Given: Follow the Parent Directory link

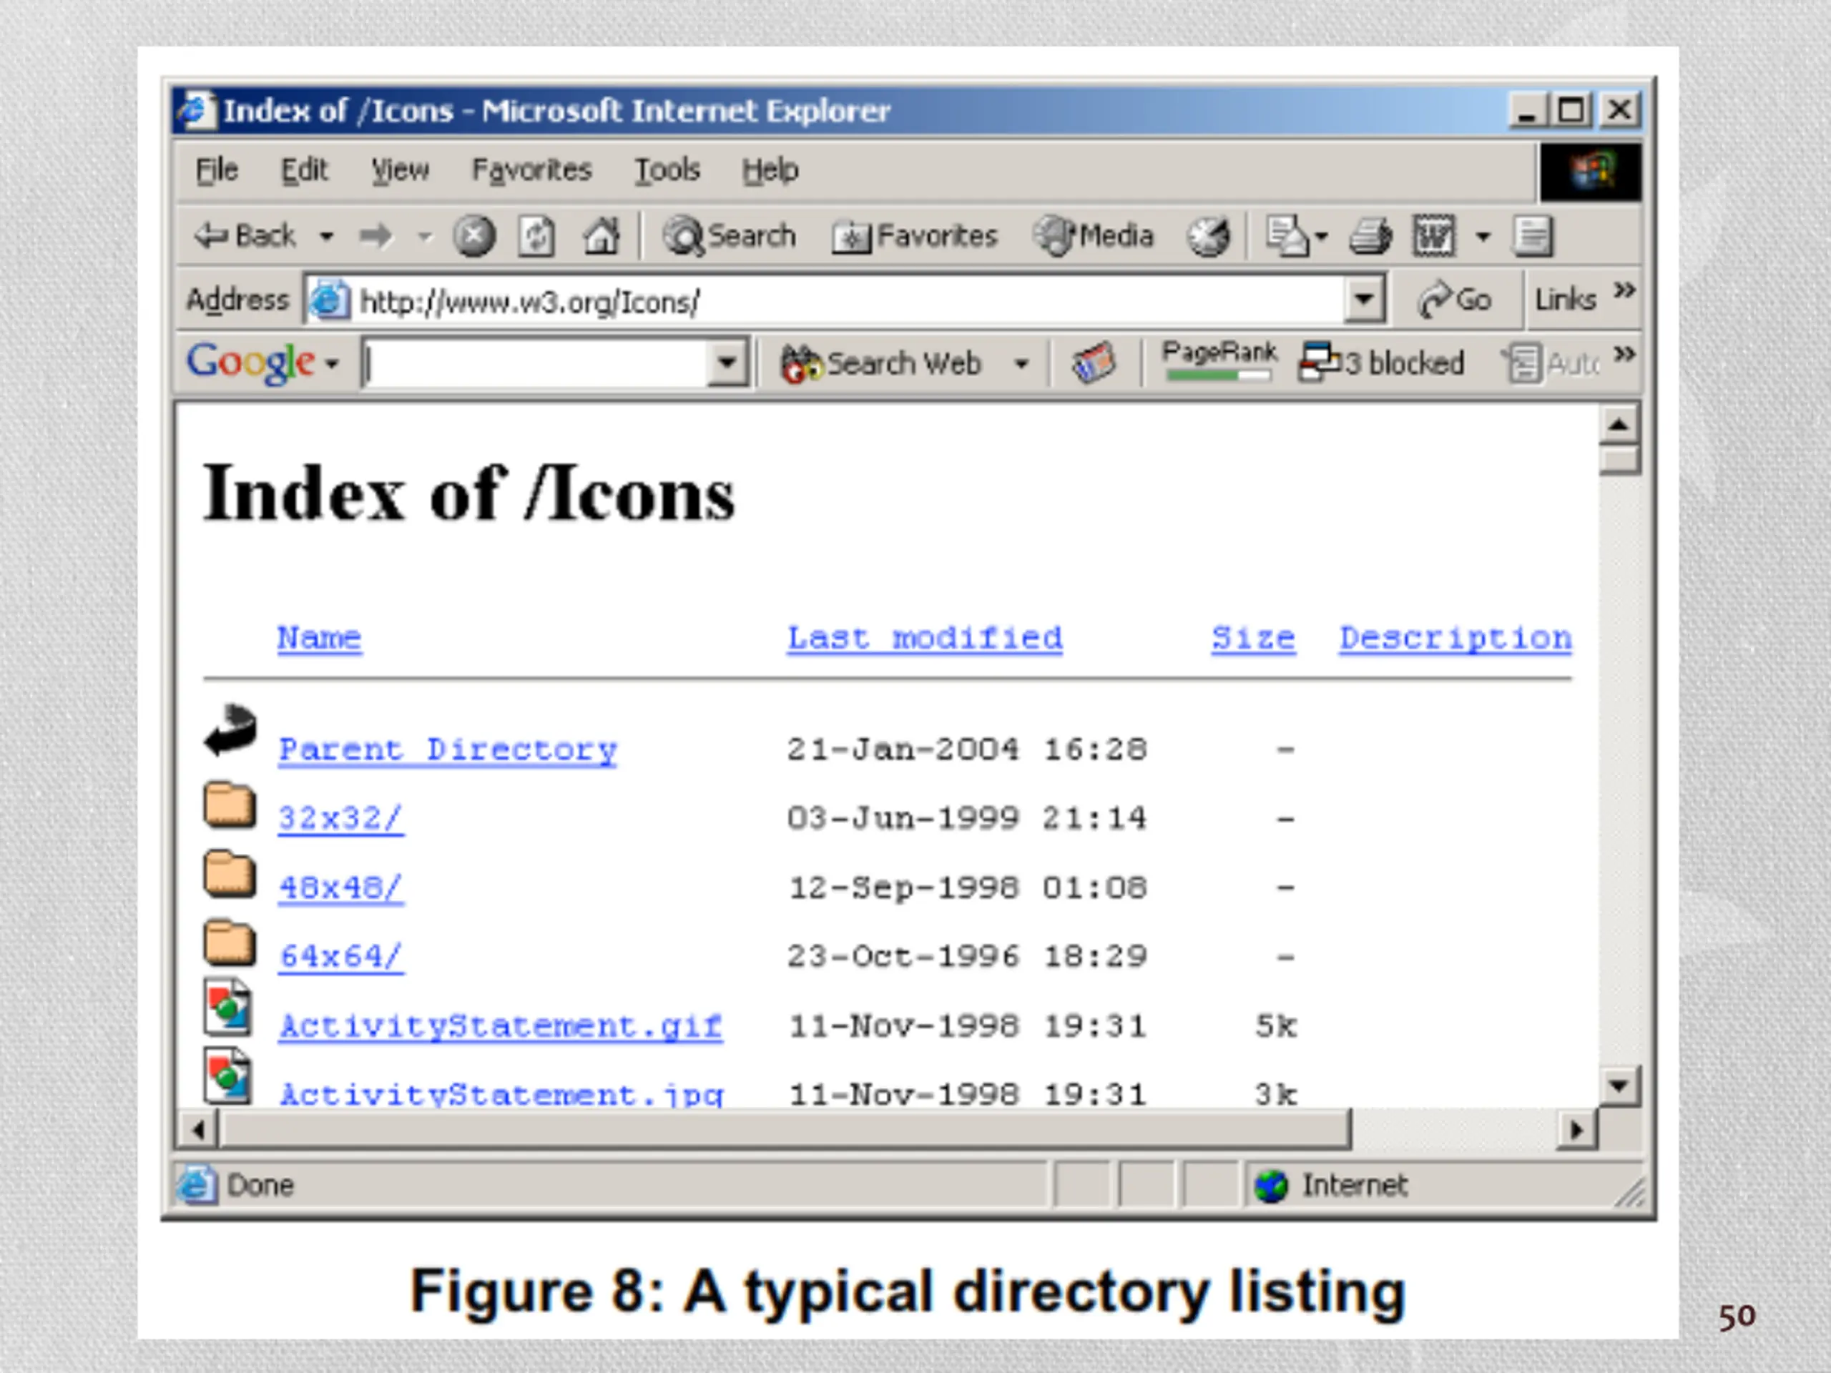Looking at the screenshot, I should pos(448,750).
